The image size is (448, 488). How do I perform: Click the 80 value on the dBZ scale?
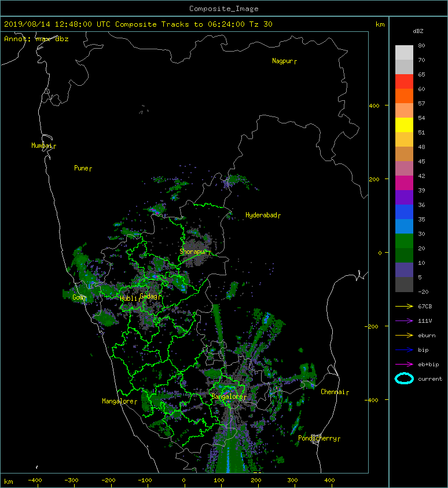coord(421,45)
